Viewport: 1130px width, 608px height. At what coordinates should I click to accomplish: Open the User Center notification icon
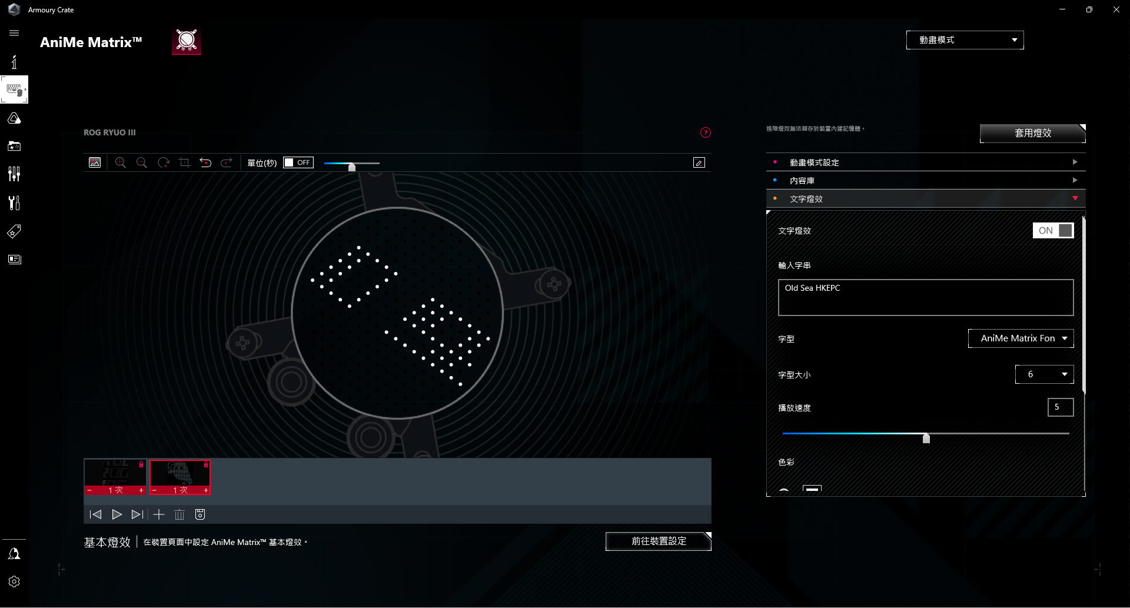coord(14,553)
